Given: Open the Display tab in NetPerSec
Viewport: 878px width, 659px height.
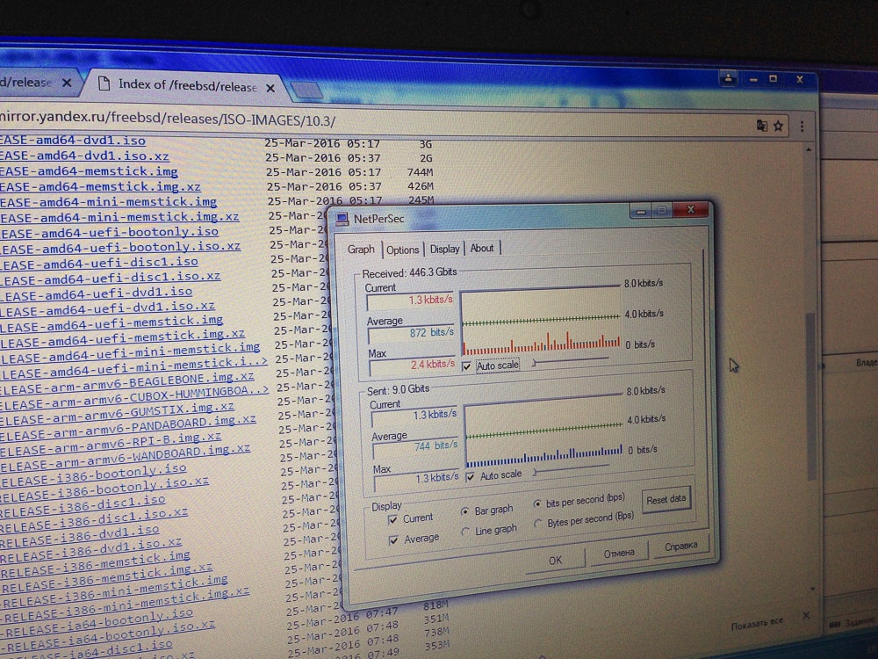Looking at the screenshot, I should [x=444, y=249].
